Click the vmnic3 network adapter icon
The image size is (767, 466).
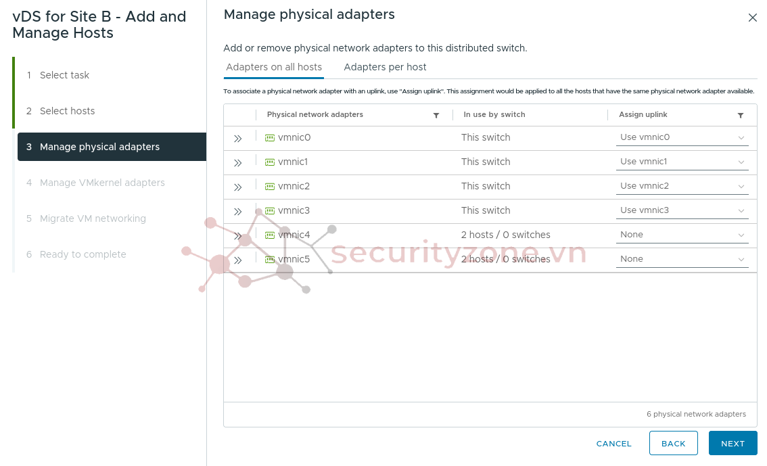coord(270,211)
